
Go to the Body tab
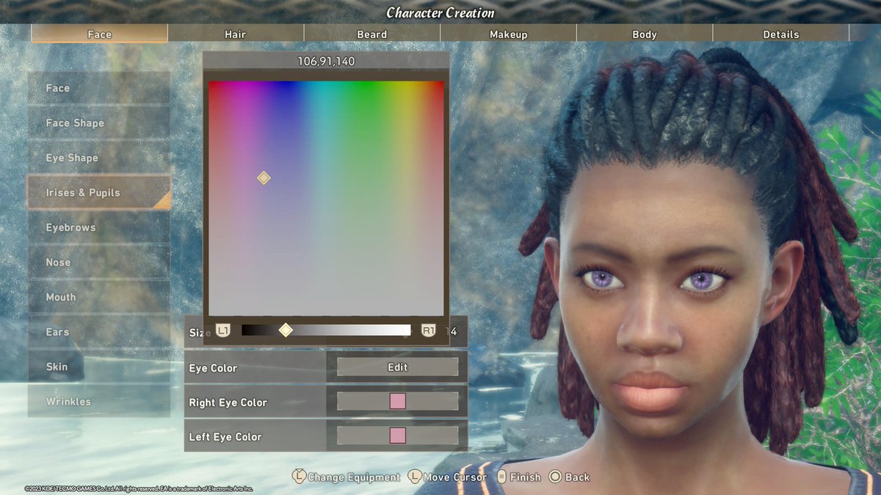click(x=645, y=34)
